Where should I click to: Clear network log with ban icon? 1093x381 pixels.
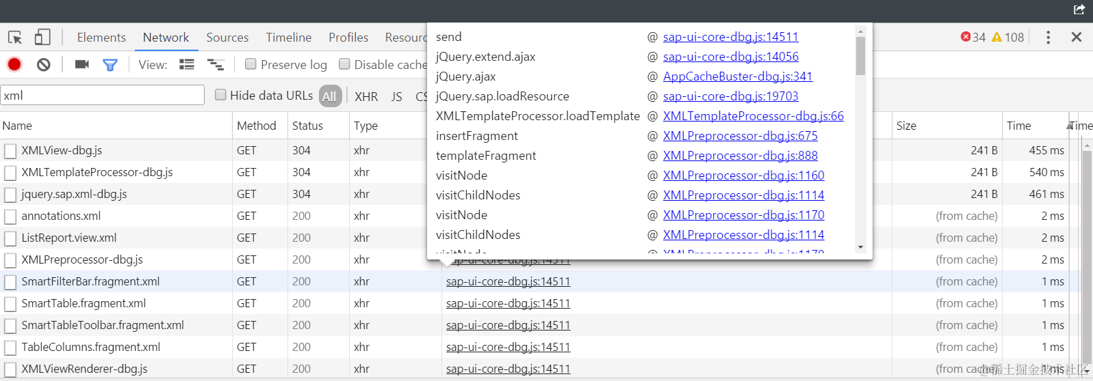pyautogui.click(x=44, y=64)
